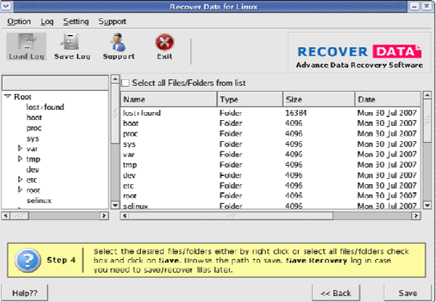Expand the tmp folder in tree

[20, 159]
